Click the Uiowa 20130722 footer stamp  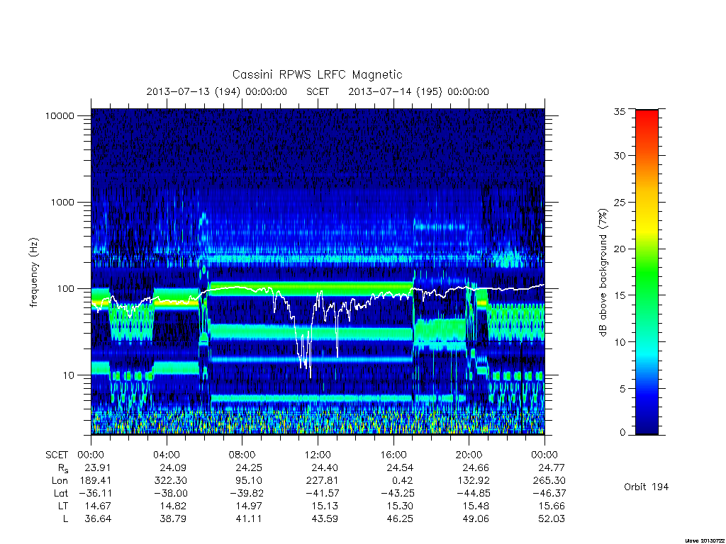(x=704, y=540)
